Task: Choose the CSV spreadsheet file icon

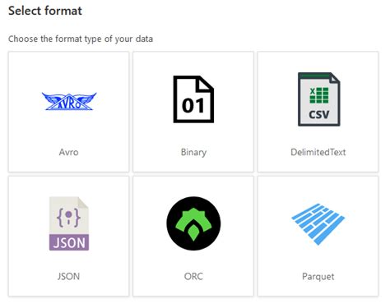Action: click(x=319, y=99)
